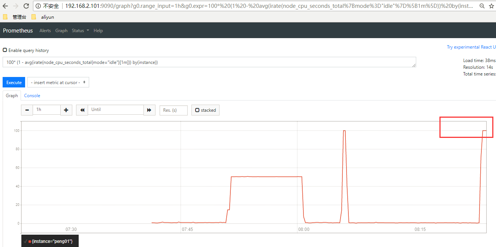Expand the Status dropdown menu
This screenshot has width=496, height=247.
point(81,31)
